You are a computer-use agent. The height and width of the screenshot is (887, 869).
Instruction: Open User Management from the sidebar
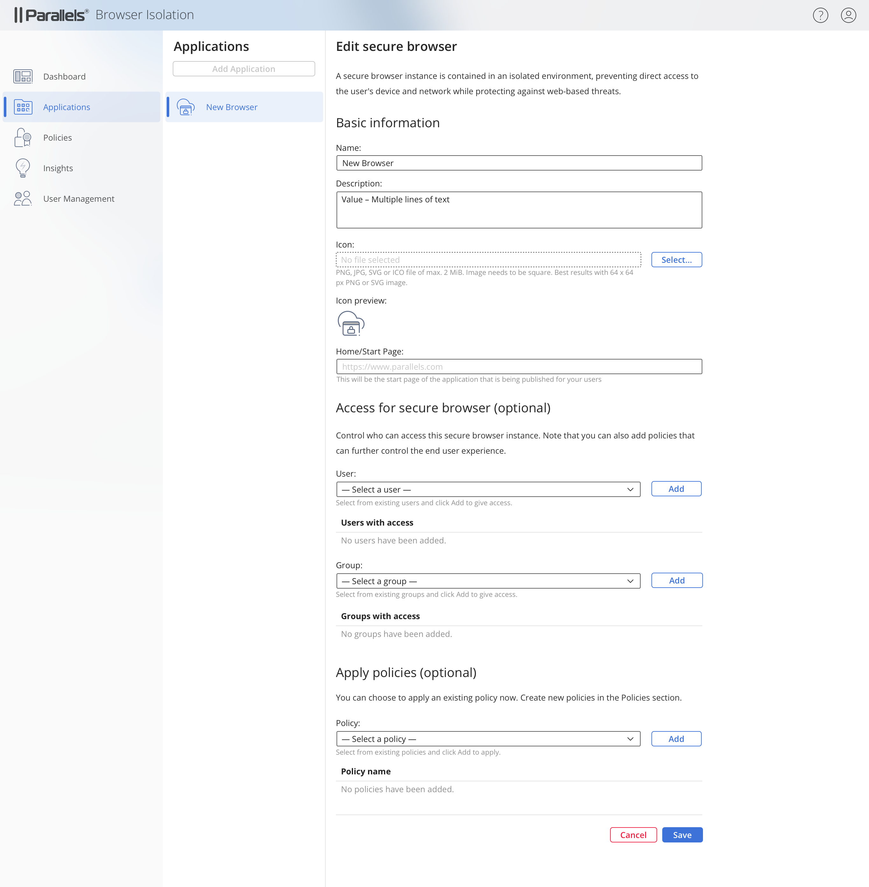[x=79, y=199]
